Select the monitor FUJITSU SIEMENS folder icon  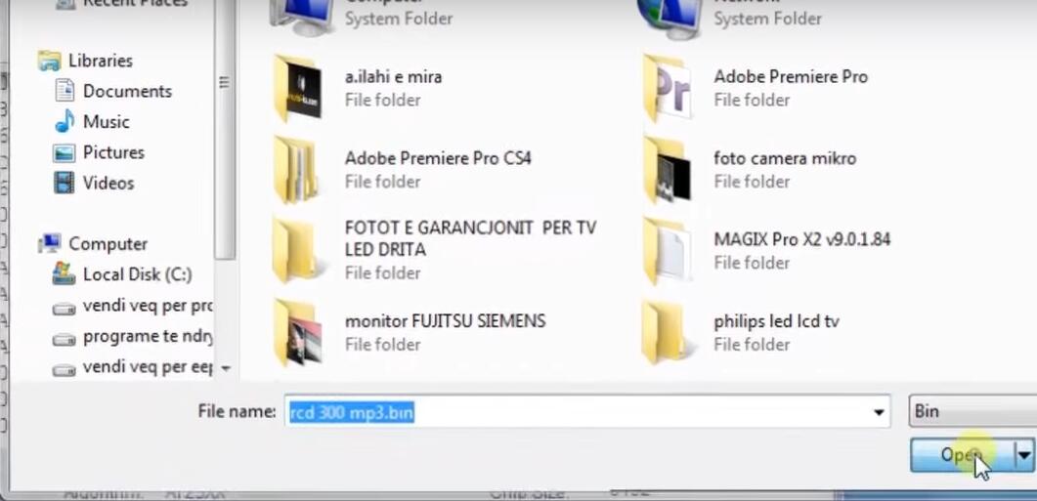(x=297, y=332)
